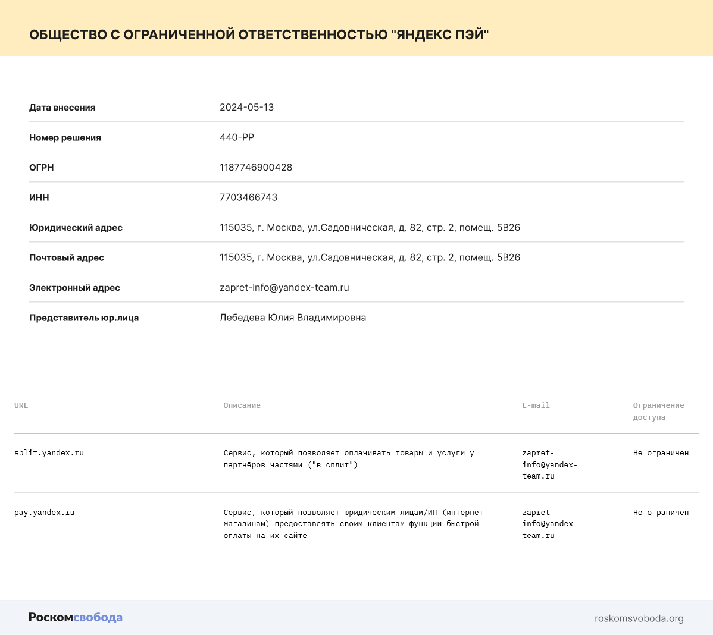Click 'Не ограничен' in split.yandex.ru row

coord(661,453)
